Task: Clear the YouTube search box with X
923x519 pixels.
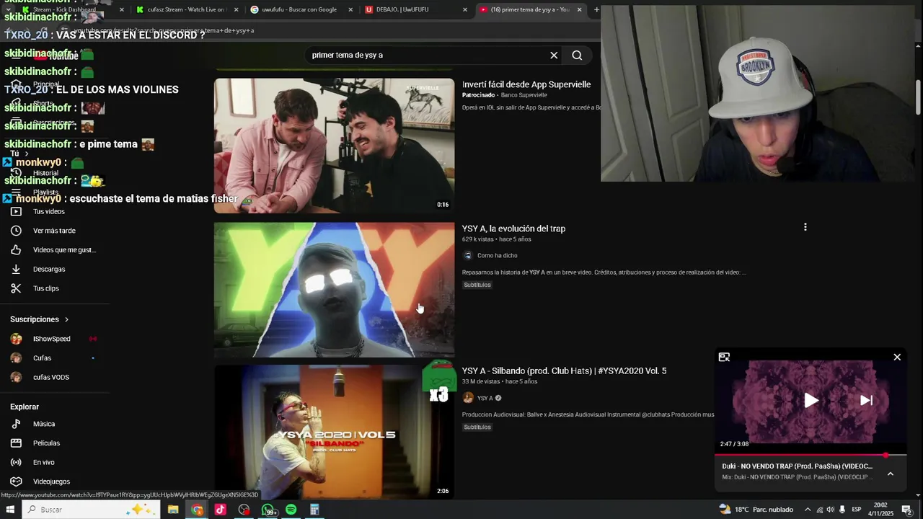Action: (x=554, y=56)
